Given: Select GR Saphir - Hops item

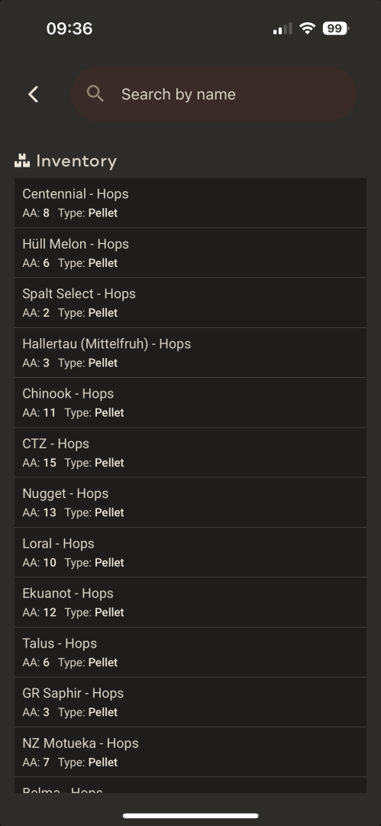Looking at the screenshot, I should pos(191,702).
